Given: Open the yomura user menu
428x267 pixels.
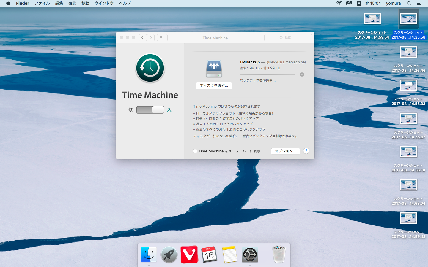Looking at the screenshot, I should click(x=393, y=3).
